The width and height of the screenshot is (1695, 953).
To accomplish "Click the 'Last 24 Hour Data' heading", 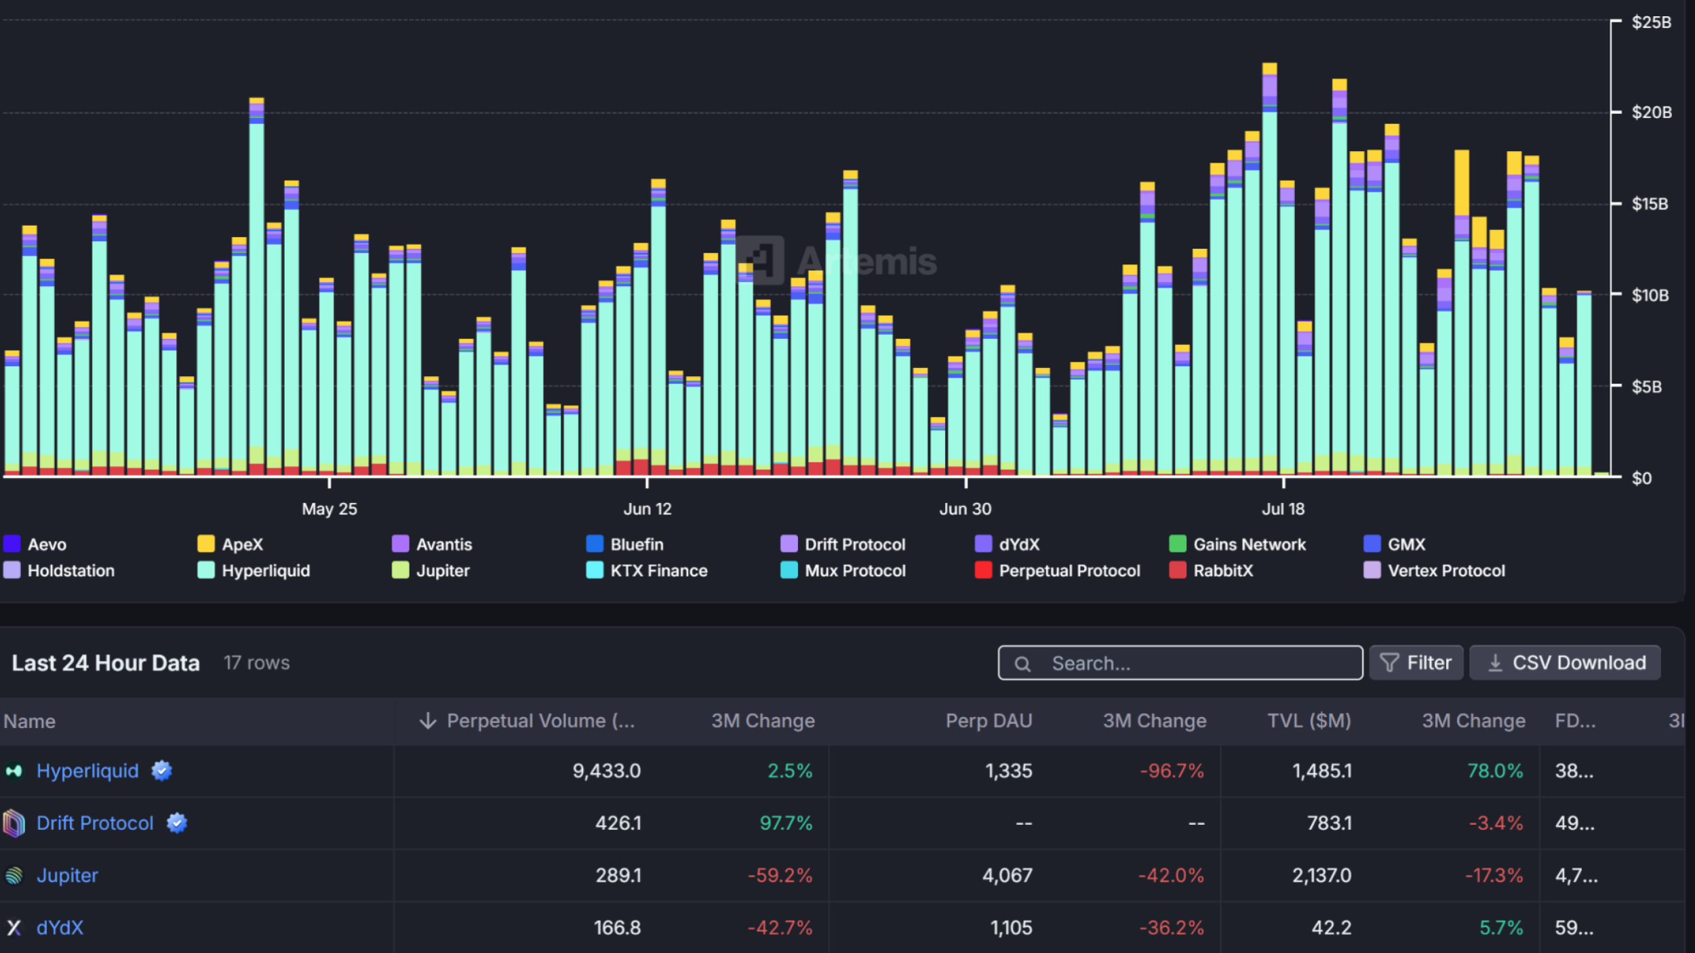I will (x=106, y=663).
